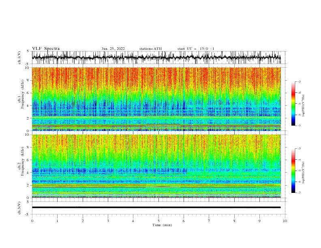Click time axis tick label '7'
321x248 pixels.
tap(209, 221)
